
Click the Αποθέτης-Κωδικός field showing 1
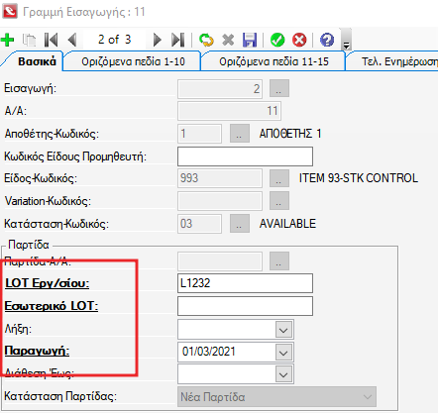tap(199, 134)
